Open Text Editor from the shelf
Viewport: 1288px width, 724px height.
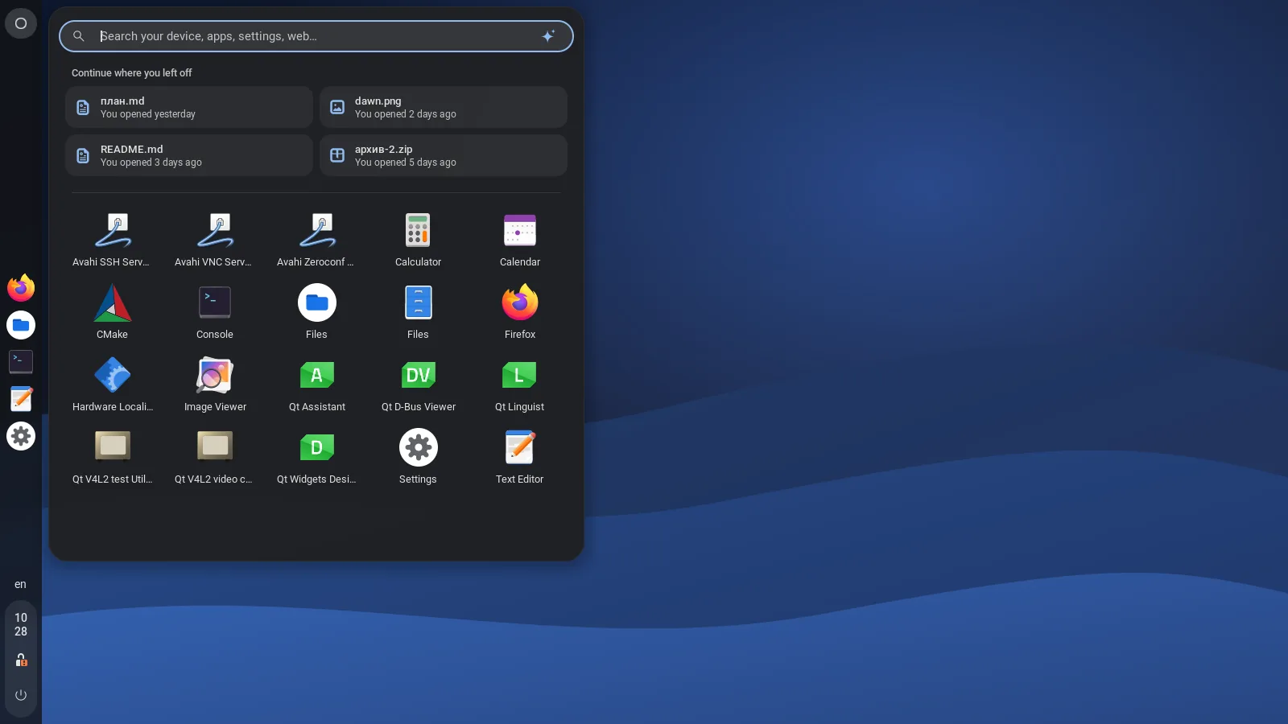pyautogui.click(x=21, y=399)
